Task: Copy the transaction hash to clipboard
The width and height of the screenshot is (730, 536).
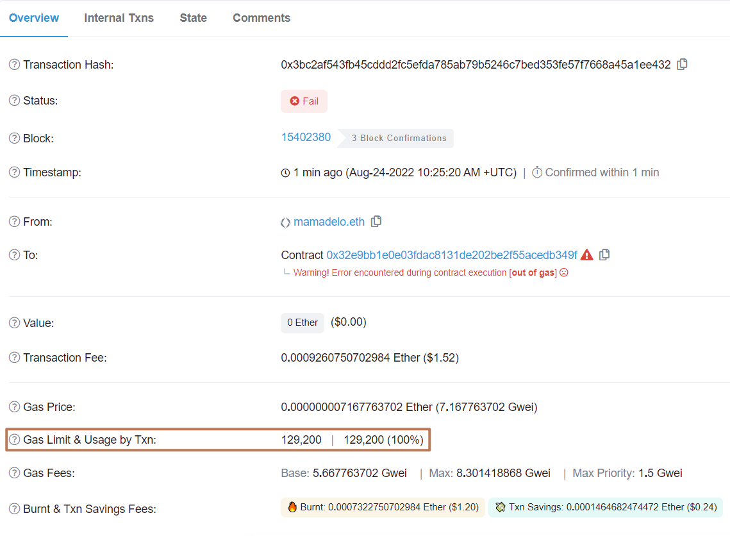Action: coord(682,64)
